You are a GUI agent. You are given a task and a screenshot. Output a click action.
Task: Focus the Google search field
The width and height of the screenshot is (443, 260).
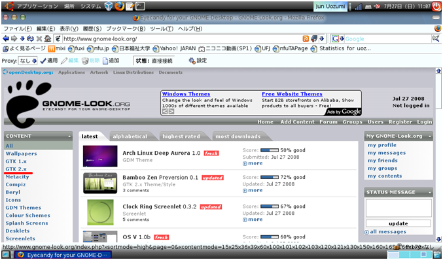[388, 39]
